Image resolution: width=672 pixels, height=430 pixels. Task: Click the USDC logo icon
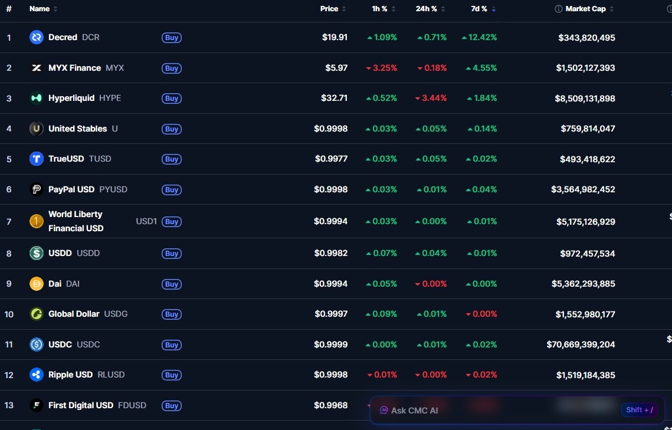click(36, 344)
